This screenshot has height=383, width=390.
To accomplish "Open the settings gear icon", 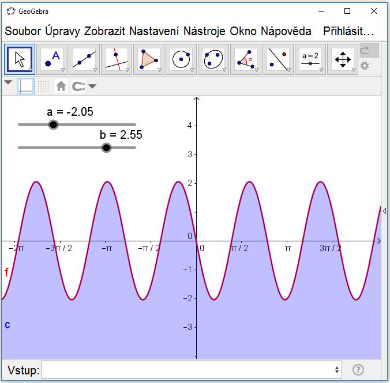I will coord(365,66).
